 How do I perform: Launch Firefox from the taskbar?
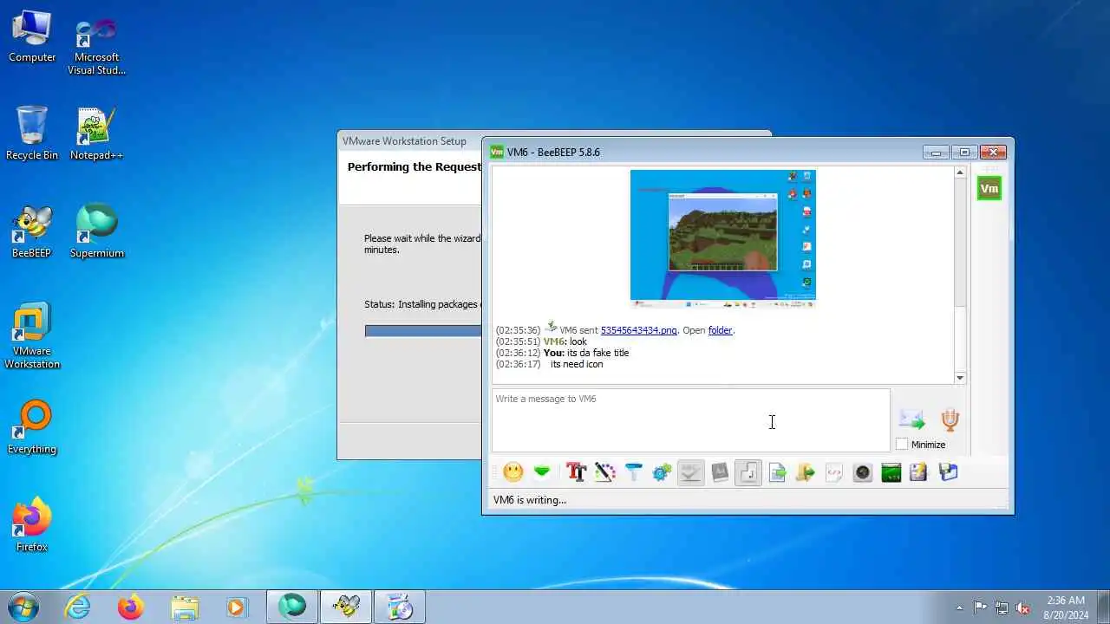[x=131, y=608]
